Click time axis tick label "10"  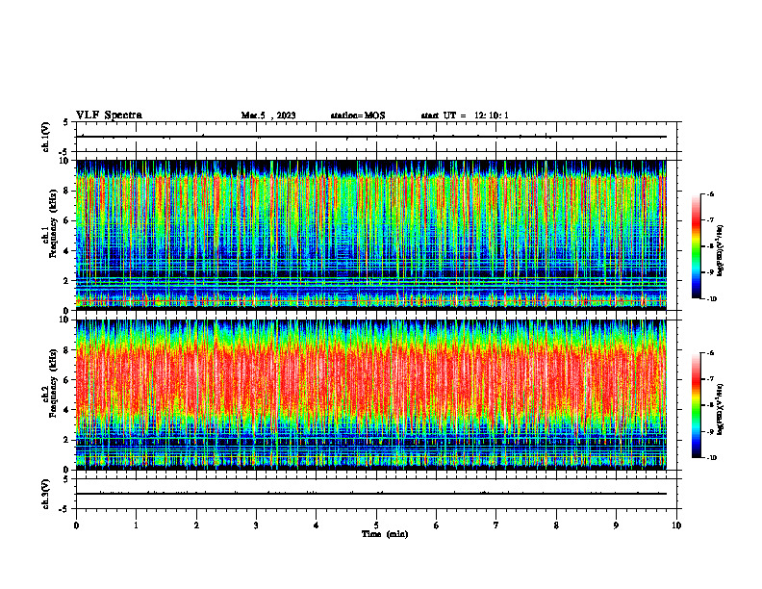(676, 525)
